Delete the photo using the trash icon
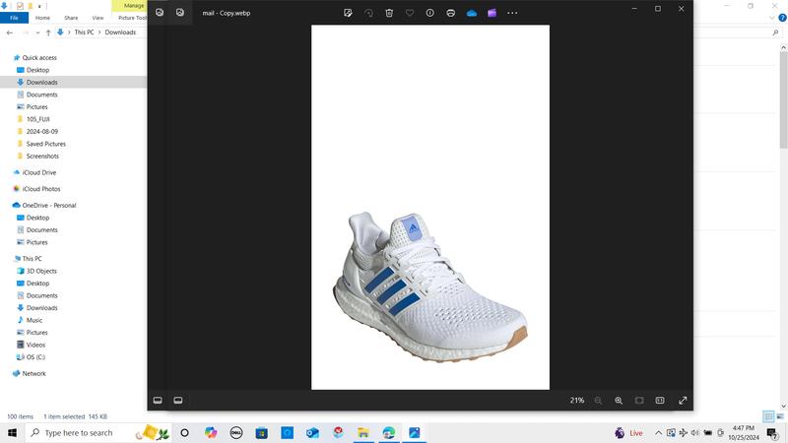Image resolution: width=788 pixels, height=443 pixels. 389,13
